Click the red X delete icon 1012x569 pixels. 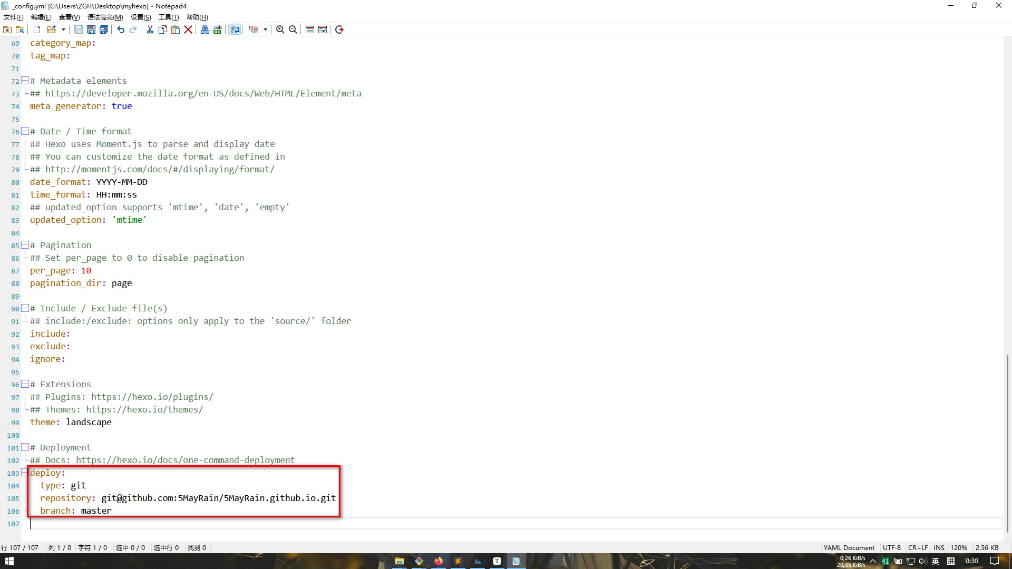tap(188, 30)
